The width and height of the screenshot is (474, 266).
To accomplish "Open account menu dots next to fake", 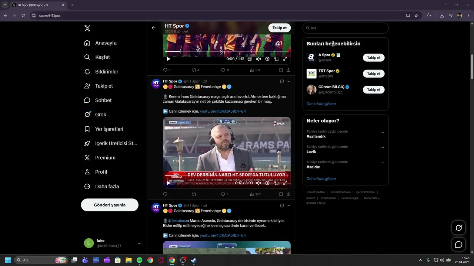I will click(x=140, y=243).
